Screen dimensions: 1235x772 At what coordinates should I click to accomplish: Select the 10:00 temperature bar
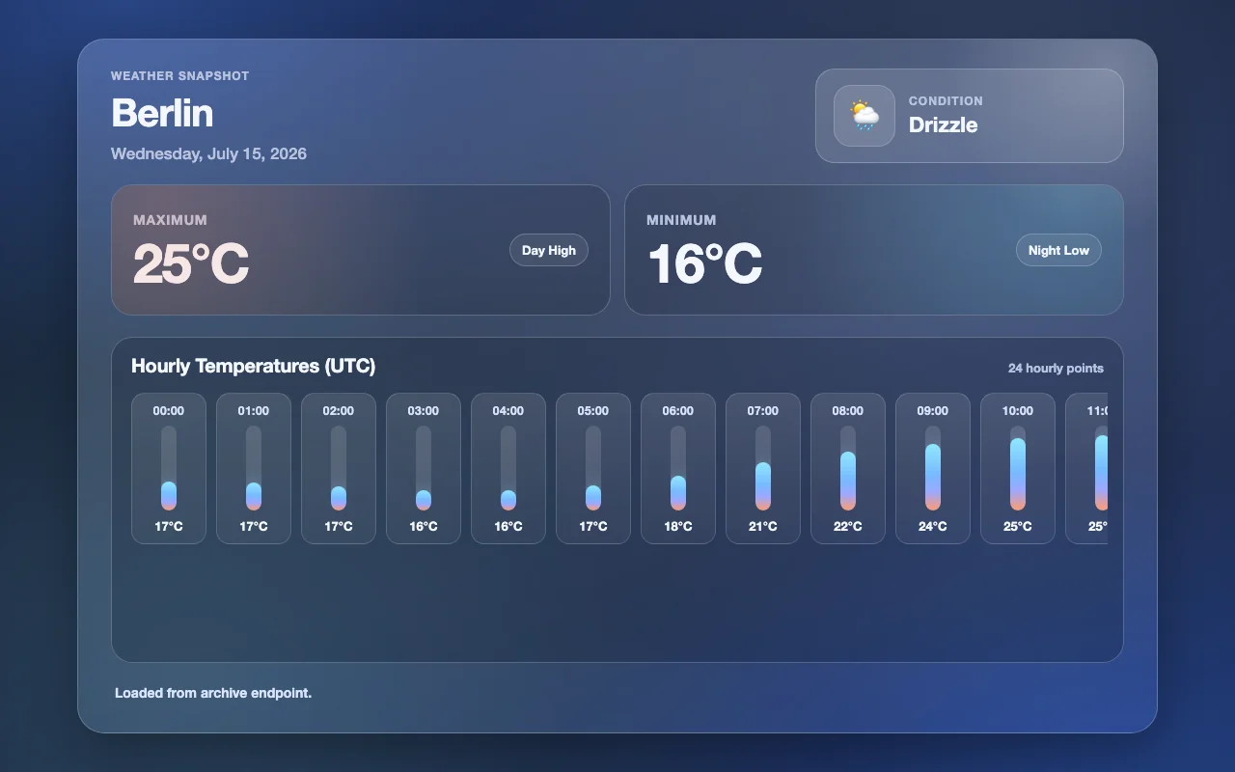(x=1018, y=468)
